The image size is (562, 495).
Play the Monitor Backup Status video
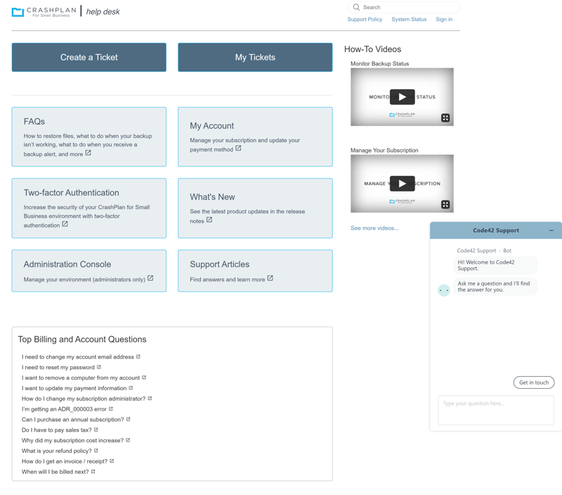pyautogui.click(x=402, y=97)
